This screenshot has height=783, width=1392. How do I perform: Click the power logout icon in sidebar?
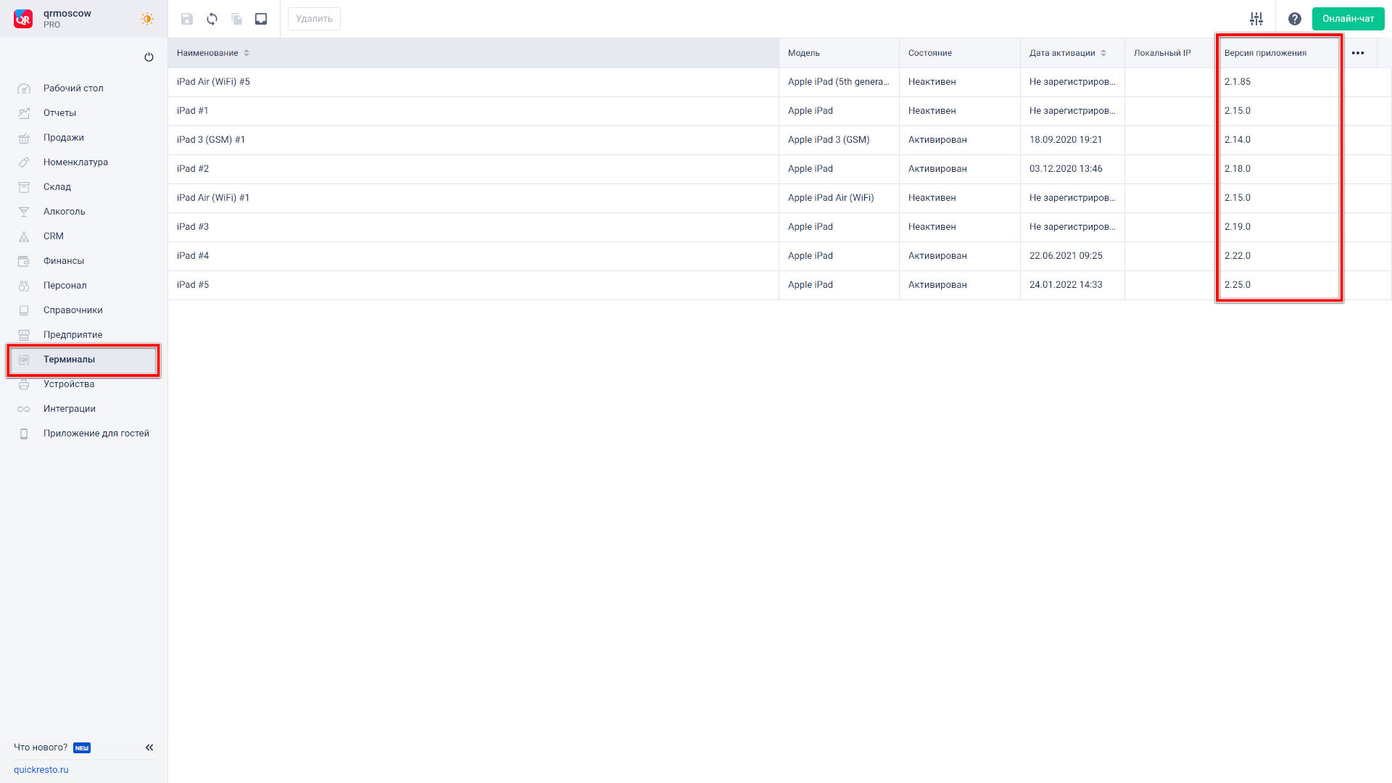(x=149, y=57)
